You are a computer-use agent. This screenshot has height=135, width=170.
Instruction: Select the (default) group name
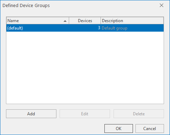pos(15,28)
